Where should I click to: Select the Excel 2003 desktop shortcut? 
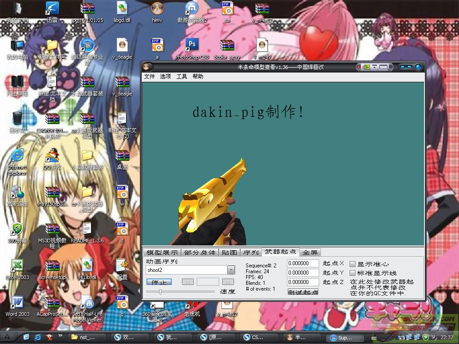17,269
